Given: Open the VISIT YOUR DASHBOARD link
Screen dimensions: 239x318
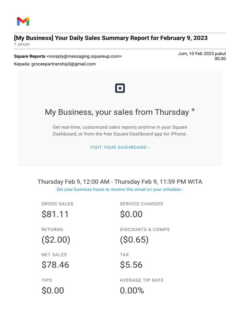Looking at the screenshot, I should click(120, 147).
